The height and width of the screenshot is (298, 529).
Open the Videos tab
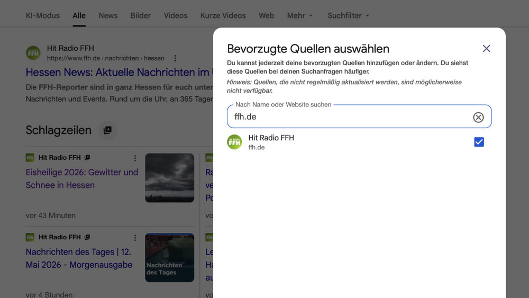[x=176, y=15]
